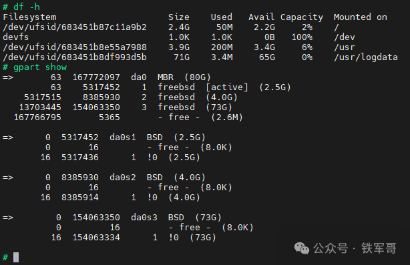Click the arrow marker beside da0s3 BSD
Screen dimensions: 410x265
8,218
